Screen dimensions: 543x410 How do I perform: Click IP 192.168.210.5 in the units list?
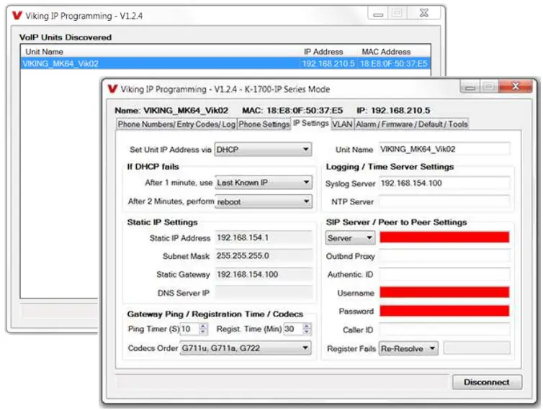click(328, 64)
